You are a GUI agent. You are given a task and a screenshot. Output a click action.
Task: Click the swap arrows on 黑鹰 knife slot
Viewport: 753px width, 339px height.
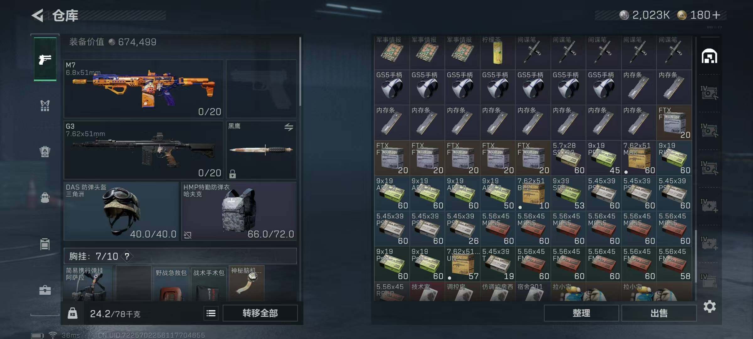tap(289, 127)
